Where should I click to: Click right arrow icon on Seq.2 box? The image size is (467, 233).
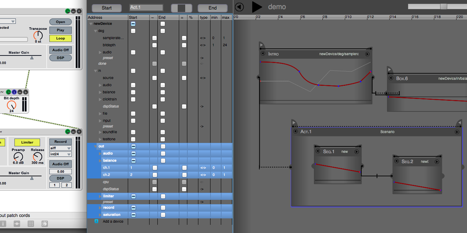[x=437, y=162]
